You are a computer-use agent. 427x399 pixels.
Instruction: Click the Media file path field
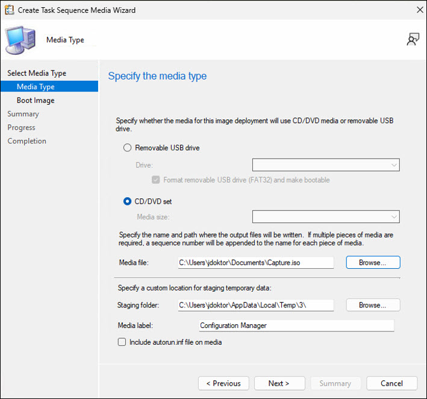(255, 263)
